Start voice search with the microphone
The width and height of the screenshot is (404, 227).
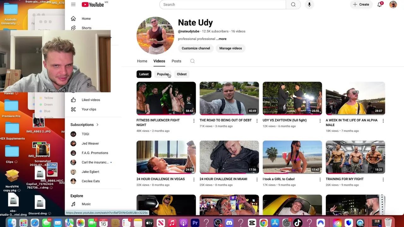click(309, 4)
